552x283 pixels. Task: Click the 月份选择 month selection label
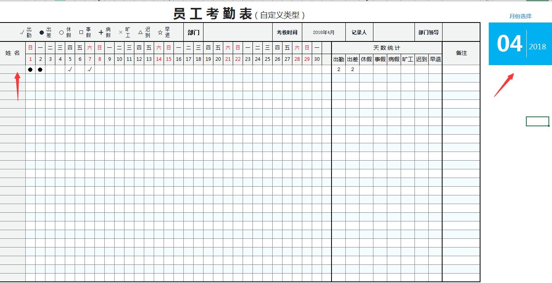click(520, 16)
